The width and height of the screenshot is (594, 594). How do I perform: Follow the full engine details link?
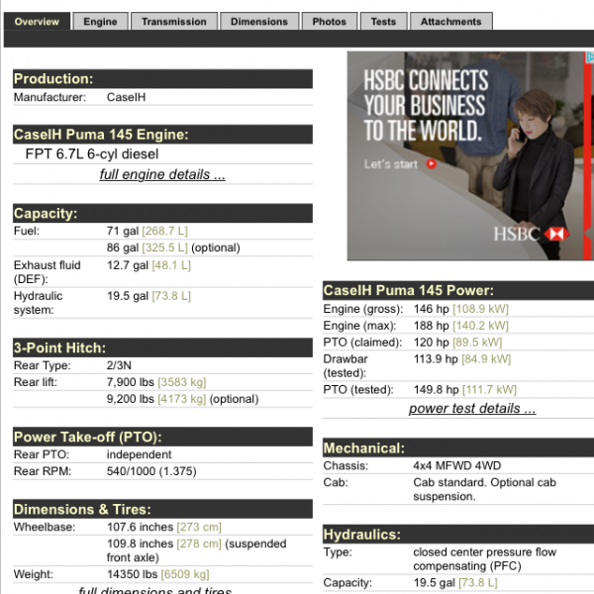point(162,174)
